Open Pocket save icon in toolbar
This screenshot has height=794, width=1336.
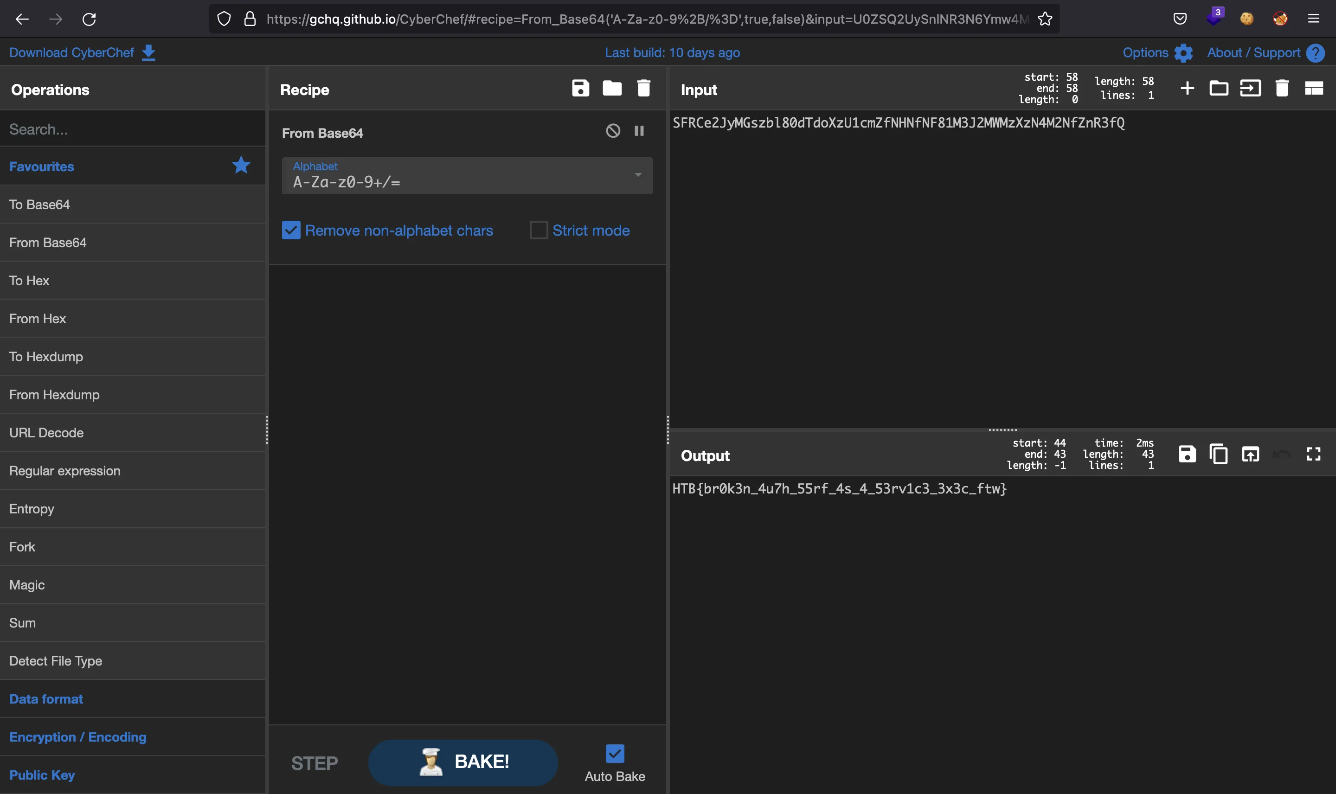[1180, 19]
